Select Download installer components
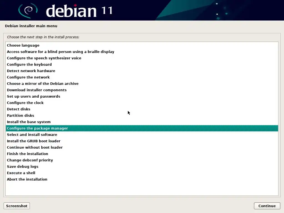This screenshot has width=284, height=213. tap(142, 90)
